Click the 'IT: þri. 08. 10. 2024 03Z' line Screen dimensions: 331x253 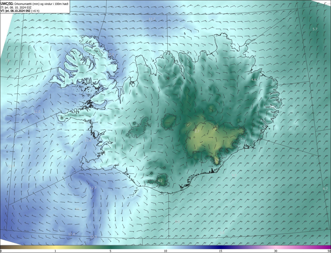click(x=16, y=8)
